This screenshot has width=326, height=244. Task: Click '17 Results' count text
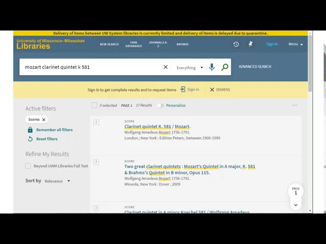pyautogui.click(x=144, y=105)
